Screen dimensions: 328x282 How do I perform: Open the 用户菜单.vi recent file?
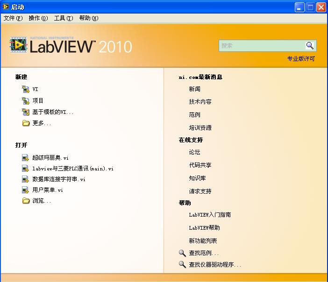point(48,190)
